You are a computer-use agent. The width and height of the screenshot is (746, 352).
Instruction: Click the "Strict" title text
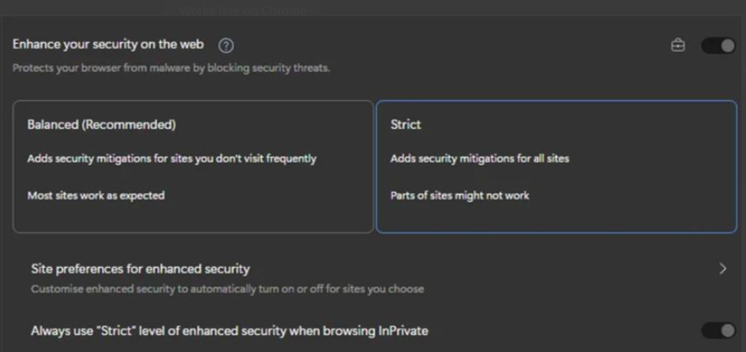coord(405,125)
